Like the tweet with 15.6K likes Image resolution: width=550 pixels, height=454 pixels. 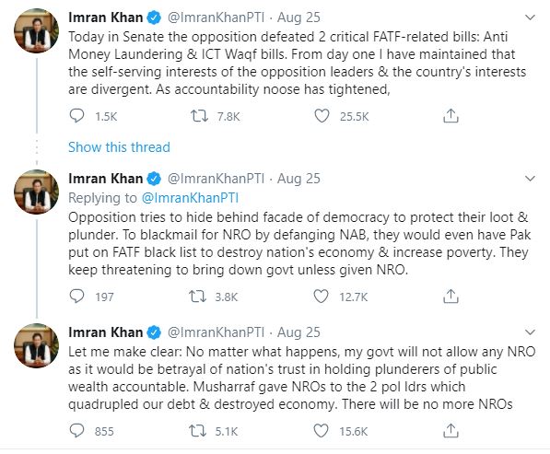(x=321, y=430)
